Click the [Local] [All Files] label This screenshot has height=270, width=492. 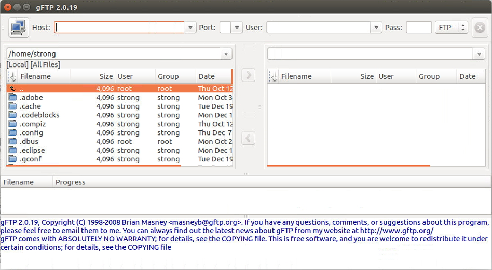click(34, 65)
